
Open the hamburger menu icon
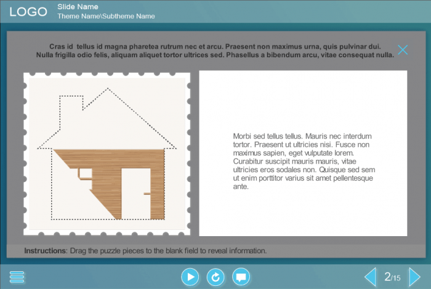[17, 277]
